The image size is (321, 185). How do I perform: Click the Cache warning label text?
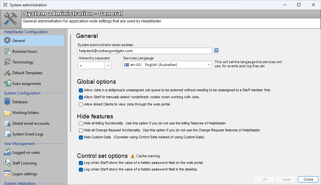pyautogui.click(x=148, y=156)
